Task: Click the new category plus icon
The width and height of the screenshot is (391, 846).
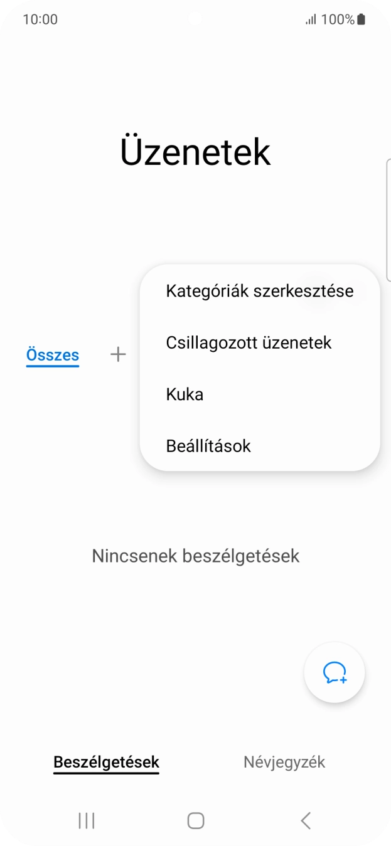Action: pos(117,354)
